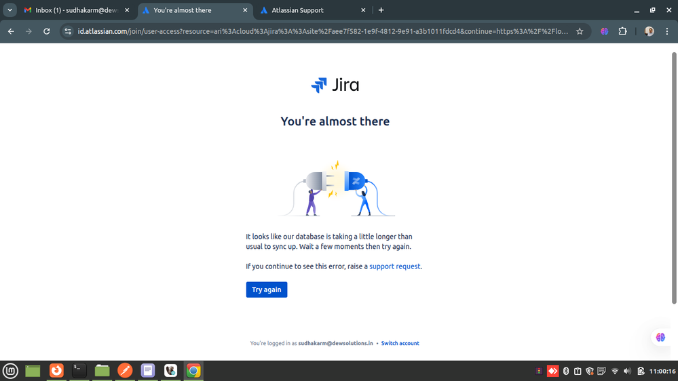Switch to the Atlassian Support tab
Image resolution: width=678 pixels, height=381 pixels.
(x=314, y=10)
